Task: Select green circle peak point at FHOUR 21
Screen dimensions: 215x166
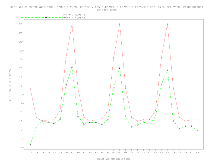Action: (x=72, y=68)
